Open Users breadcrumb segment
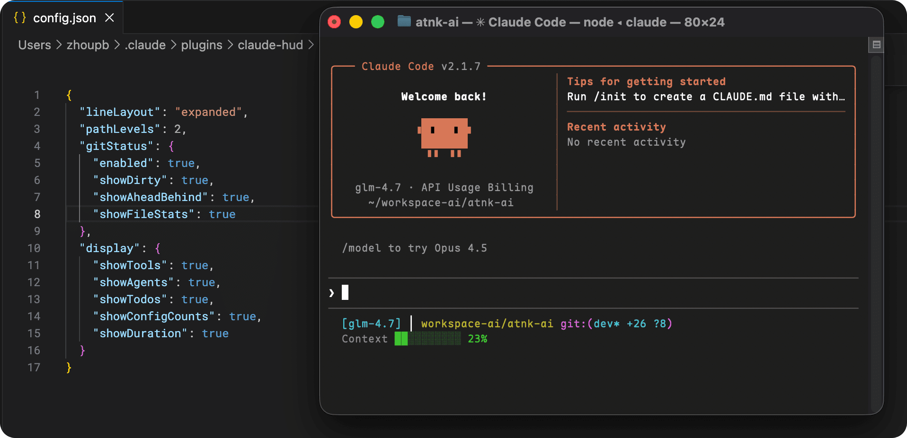Image resolution: width=907 pixels, height=438 pixels. [x=35, y=45]
